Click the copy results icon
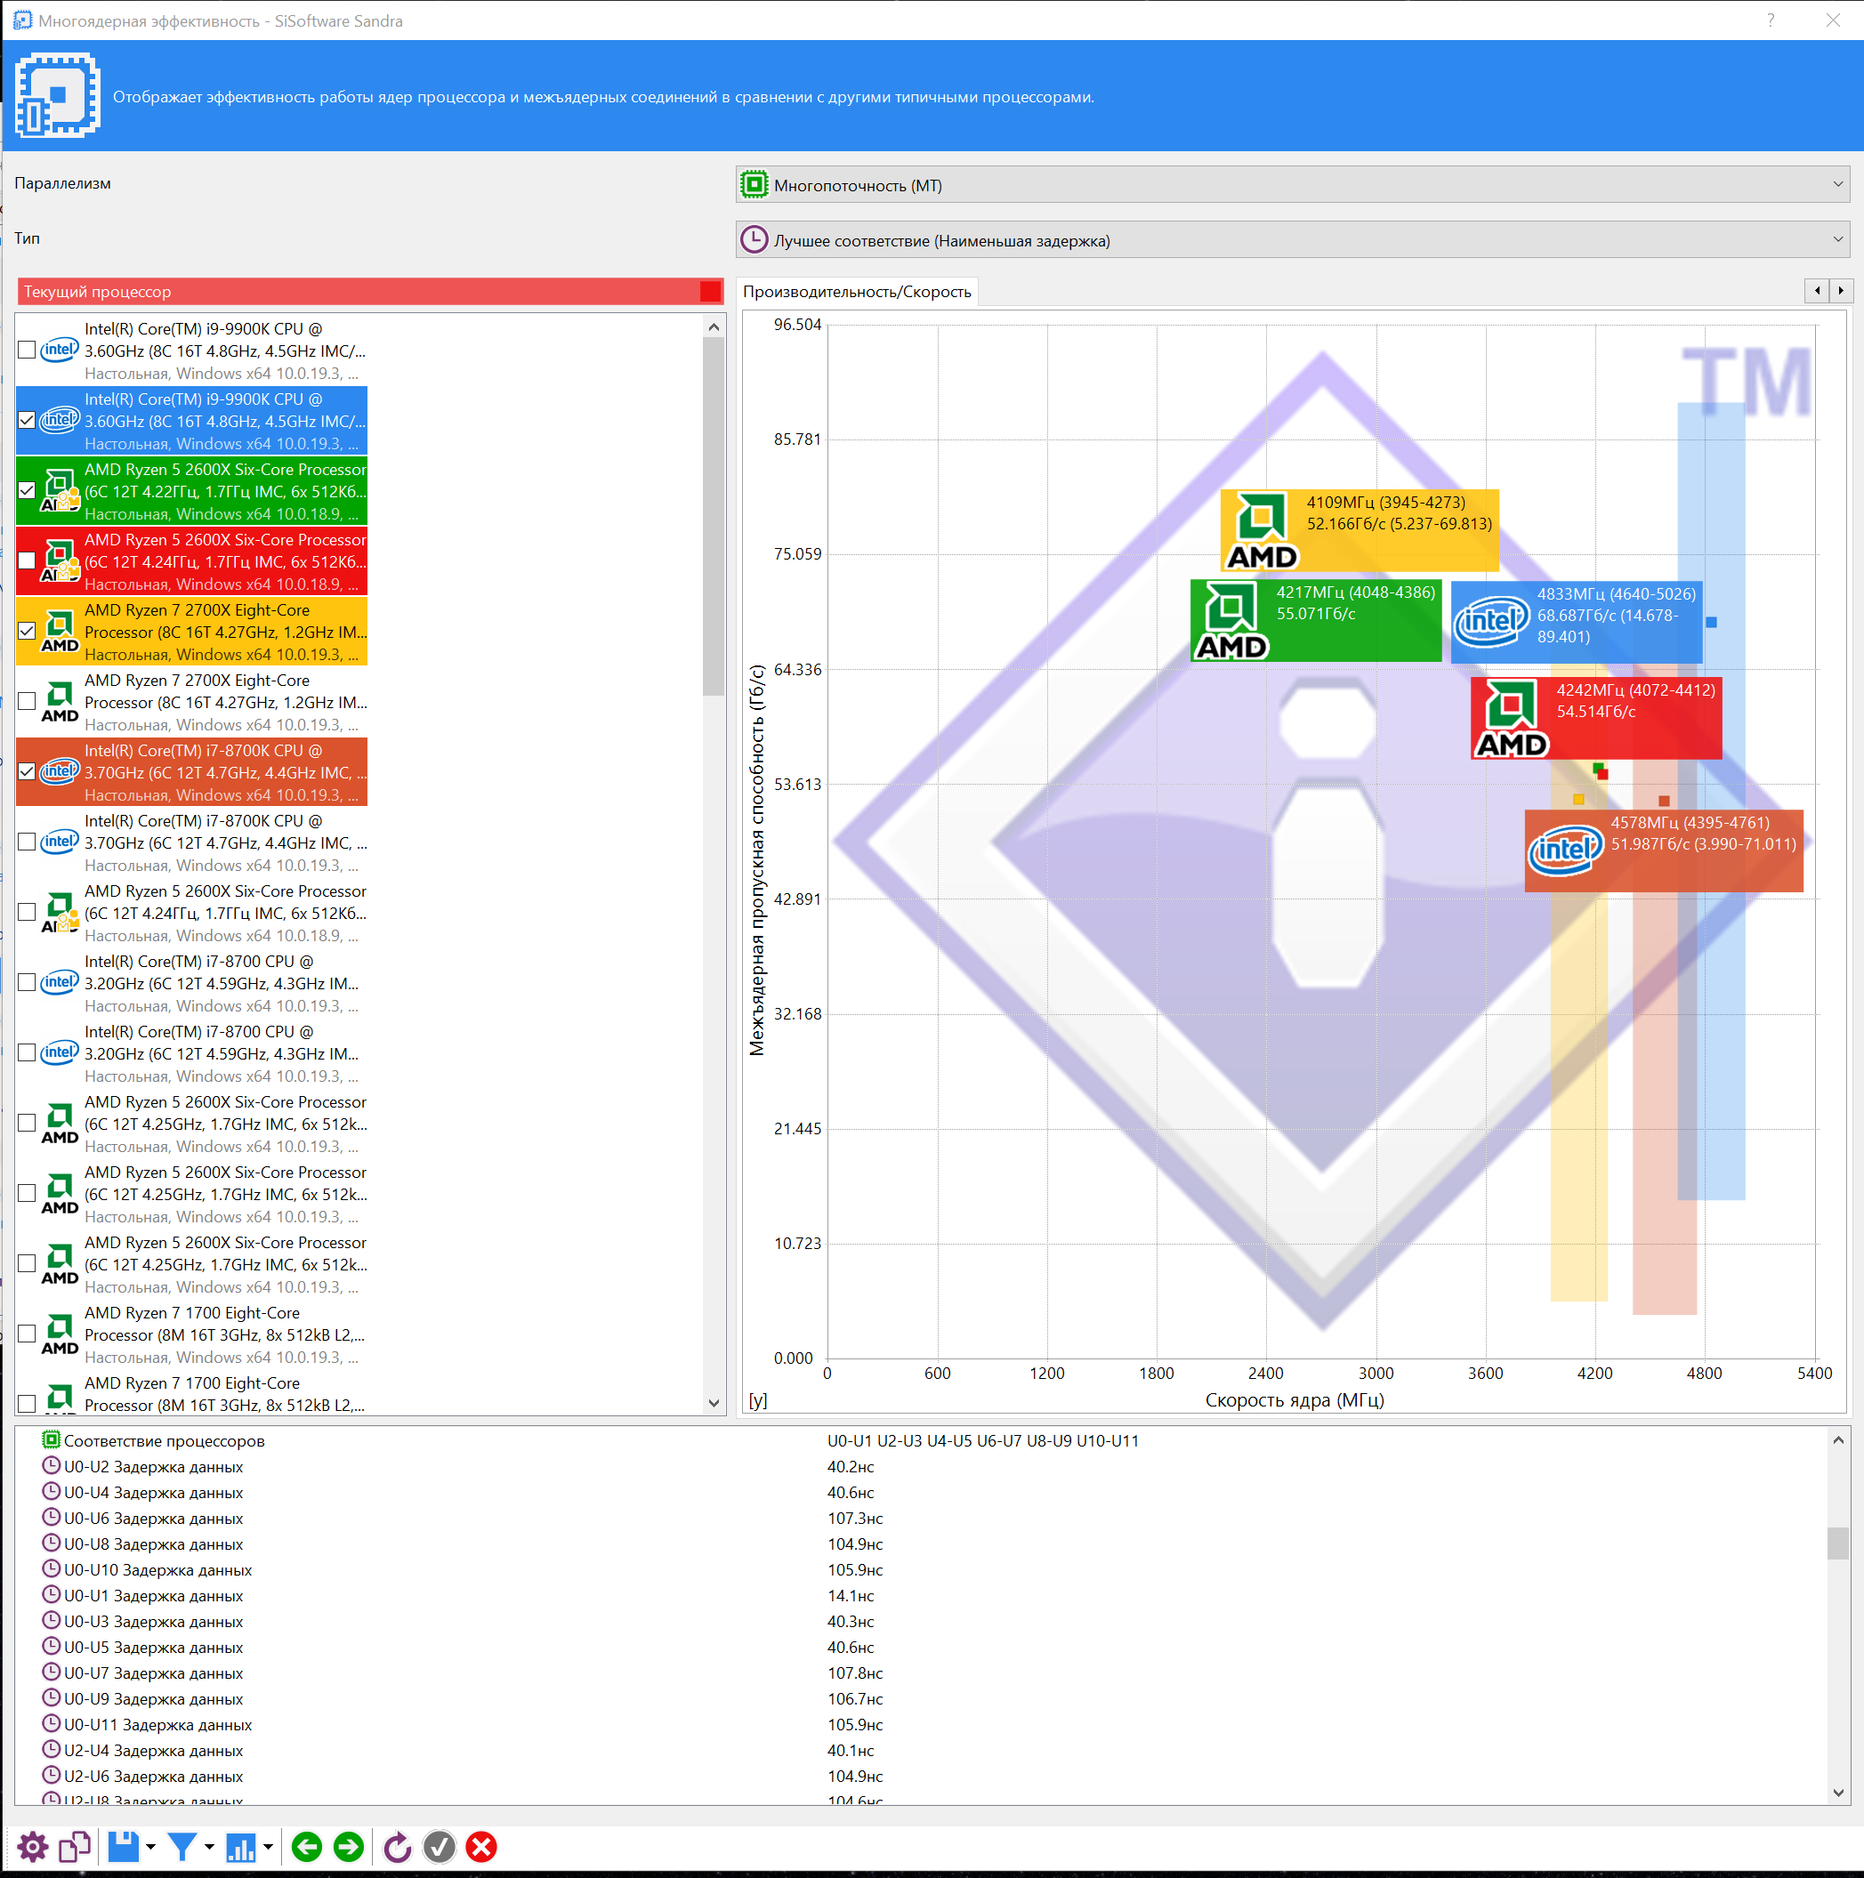The image size is (1864, 1878). tap(75, 1846)
